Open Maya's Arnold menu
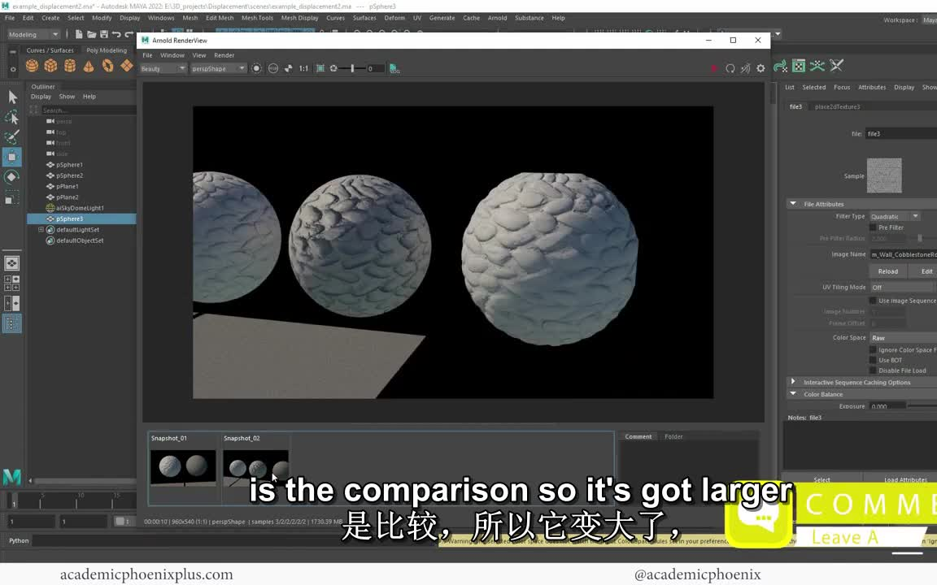937x585 pixels. click(x=497, y=18)
